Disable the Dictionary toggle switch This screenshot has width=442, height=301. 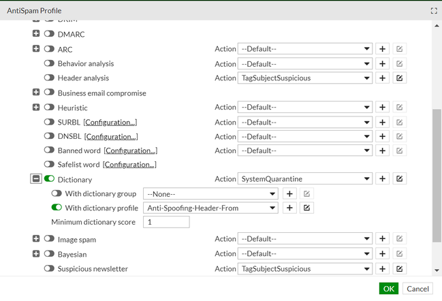(50, 179)
